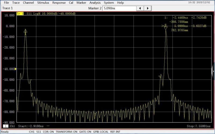This screenshot has width=215, height=134.
Task: Click the 762.9765mm distance readout
Action: coord(180,30)
